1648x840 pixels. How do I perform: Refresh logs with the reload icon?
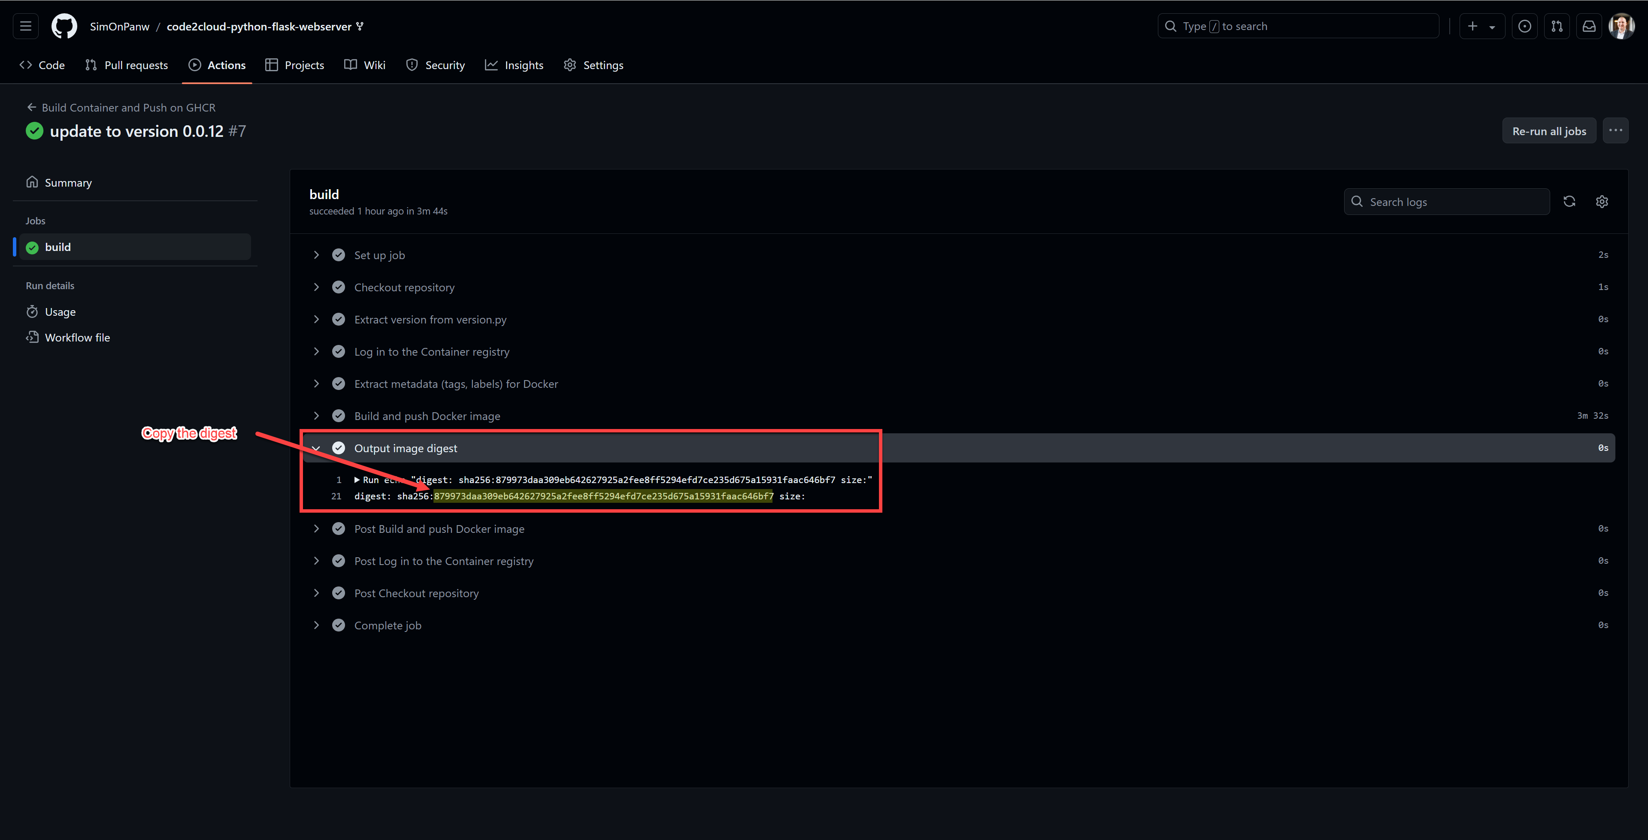pyautogui.click(x=1569, y=202)
